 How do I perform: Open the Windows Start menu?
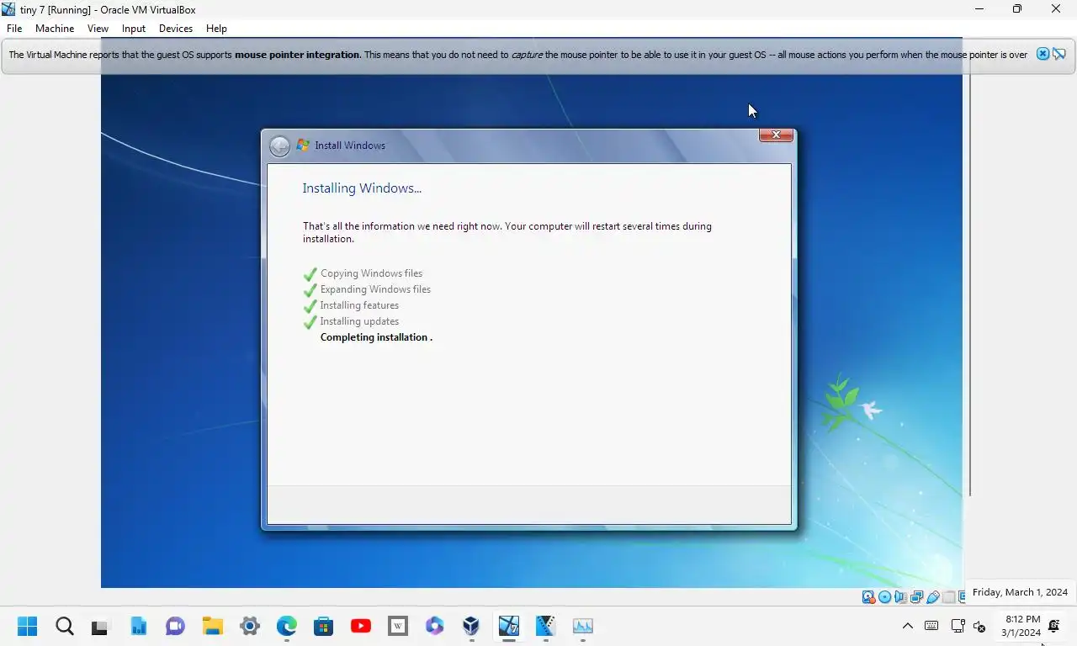tap(27, 626)
